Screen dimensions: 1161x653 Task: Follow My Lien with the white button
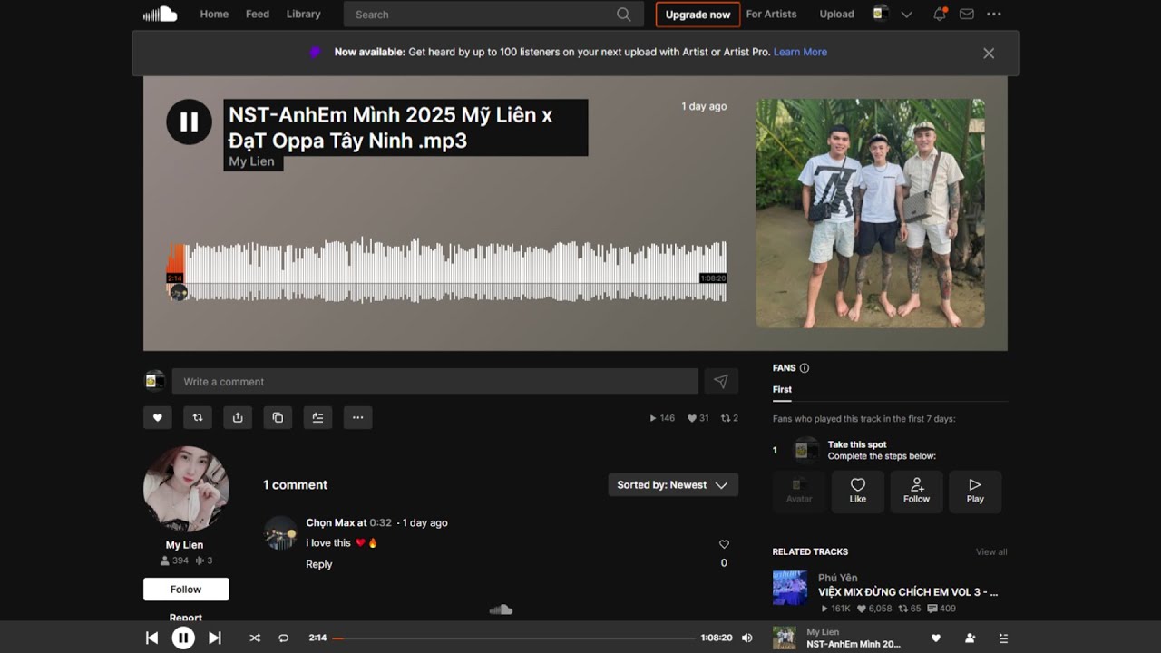point(186,589)
